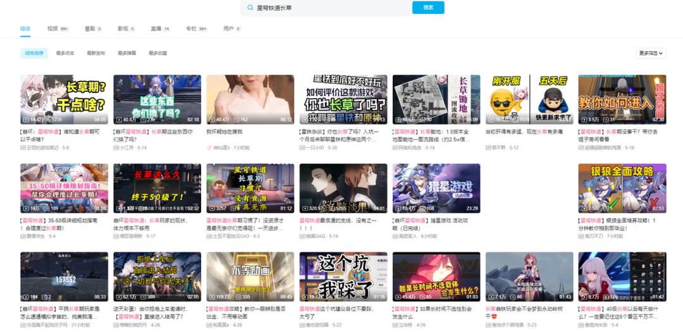Click the UP icon beside uploader 一只小ID
Screen dimensions: 683x332
tap(302, 148)
